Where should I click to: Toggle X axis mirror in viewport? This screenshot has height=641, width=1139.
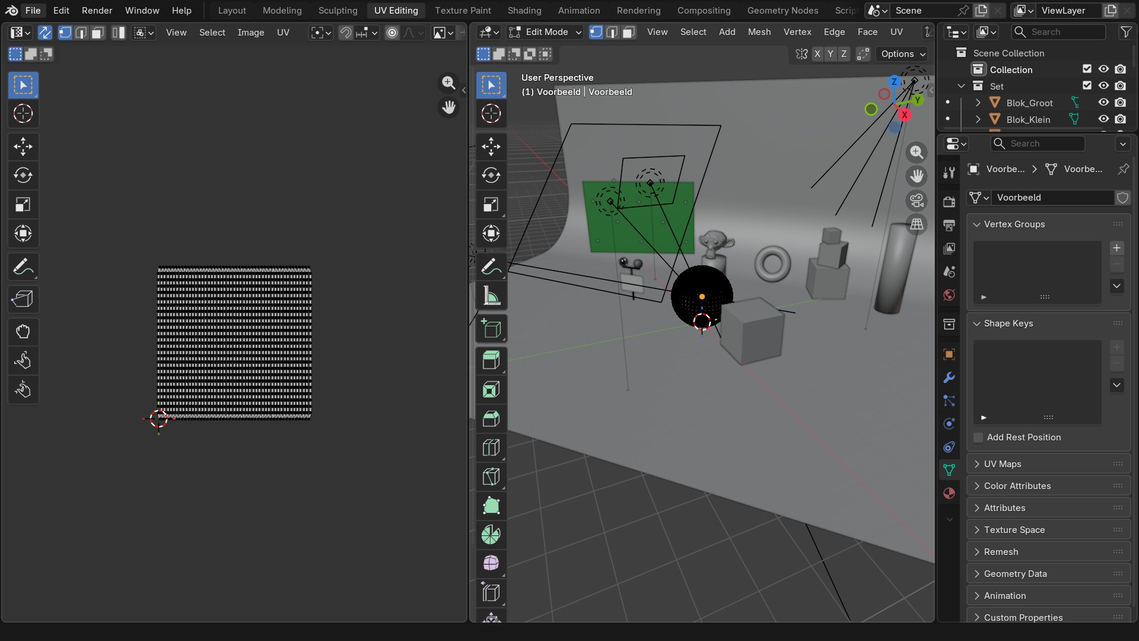click(817, 54)
